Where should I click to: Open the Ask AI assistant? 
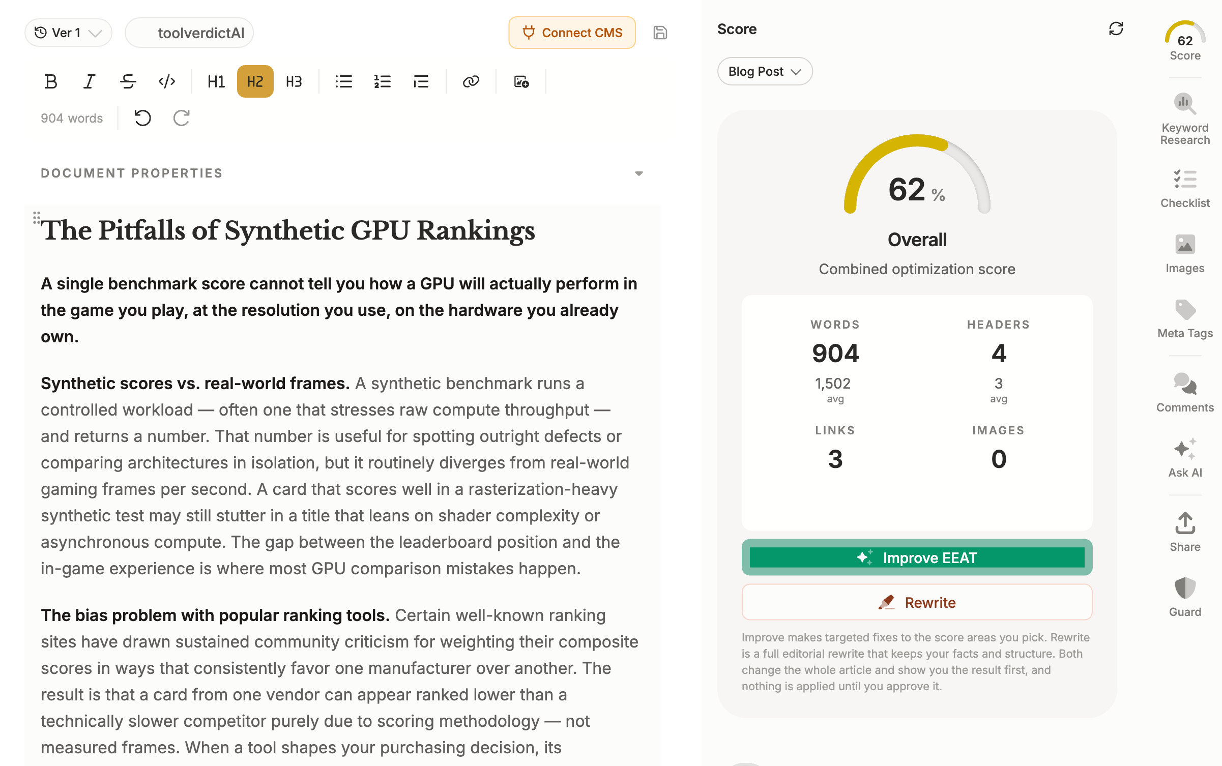[1185, 457]
